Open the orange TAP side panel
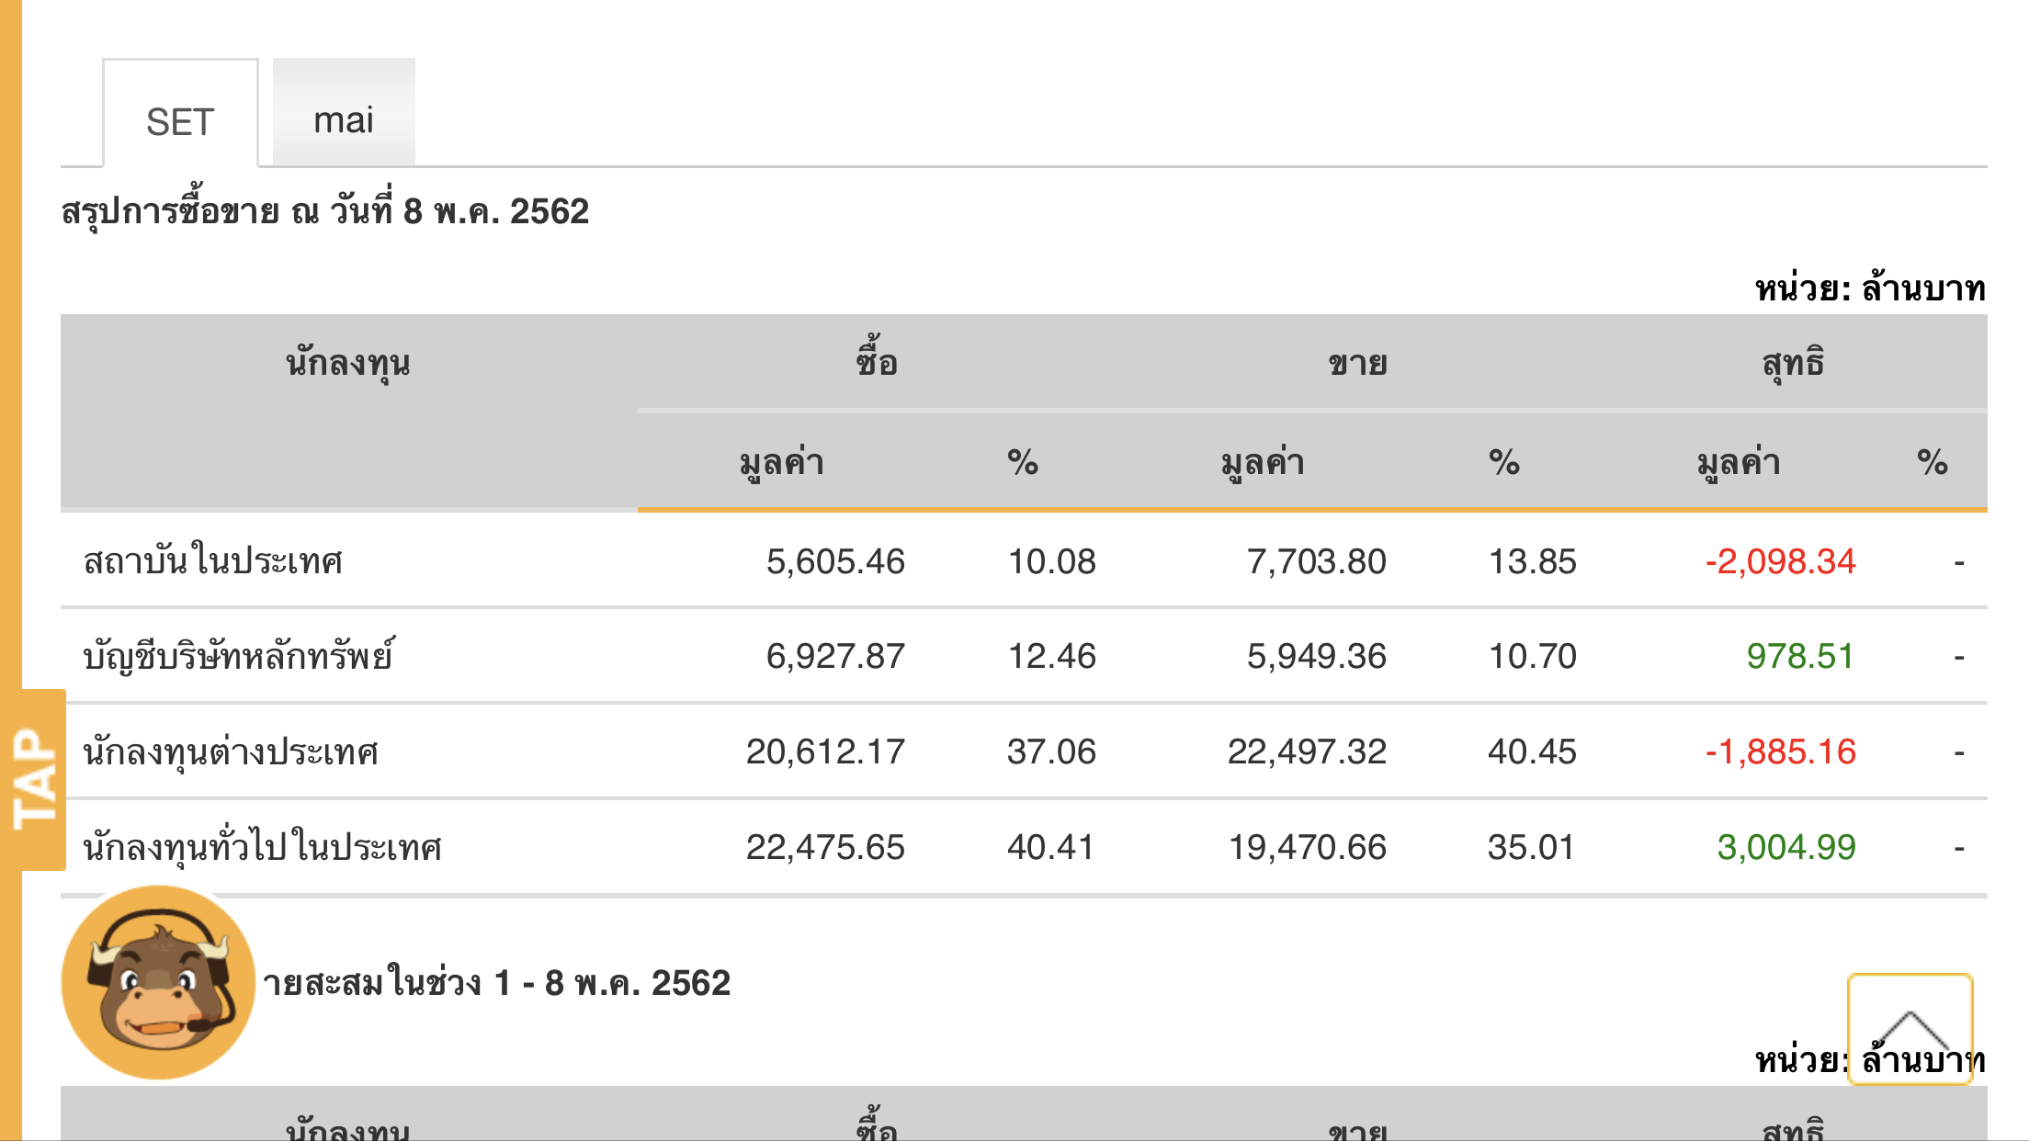The width and height of the screenshot is (2029, 1141). coord(35,779)
